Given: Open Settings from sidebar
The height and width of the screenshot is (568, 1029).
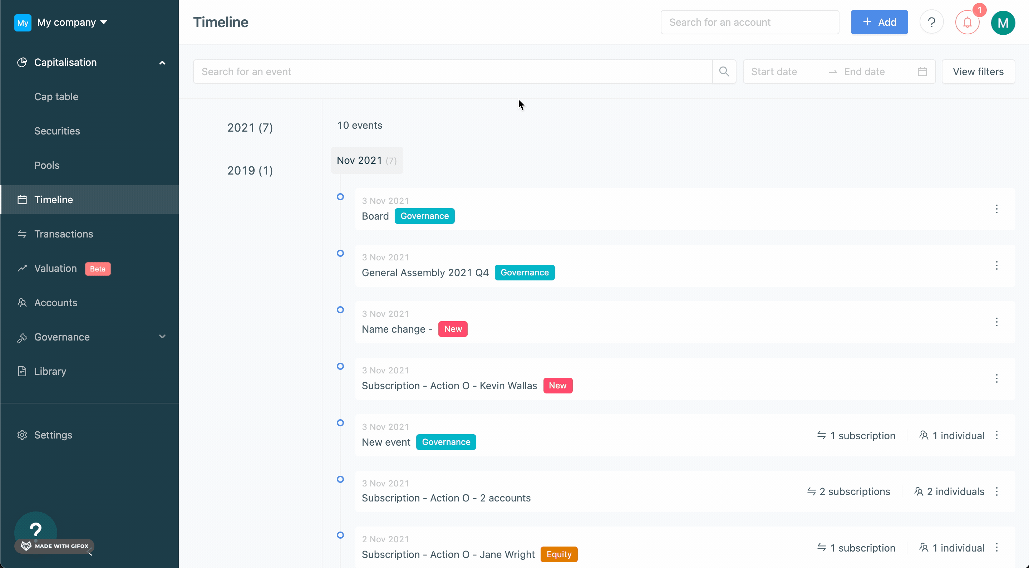Looking at the screenshot, I should 53,435.
